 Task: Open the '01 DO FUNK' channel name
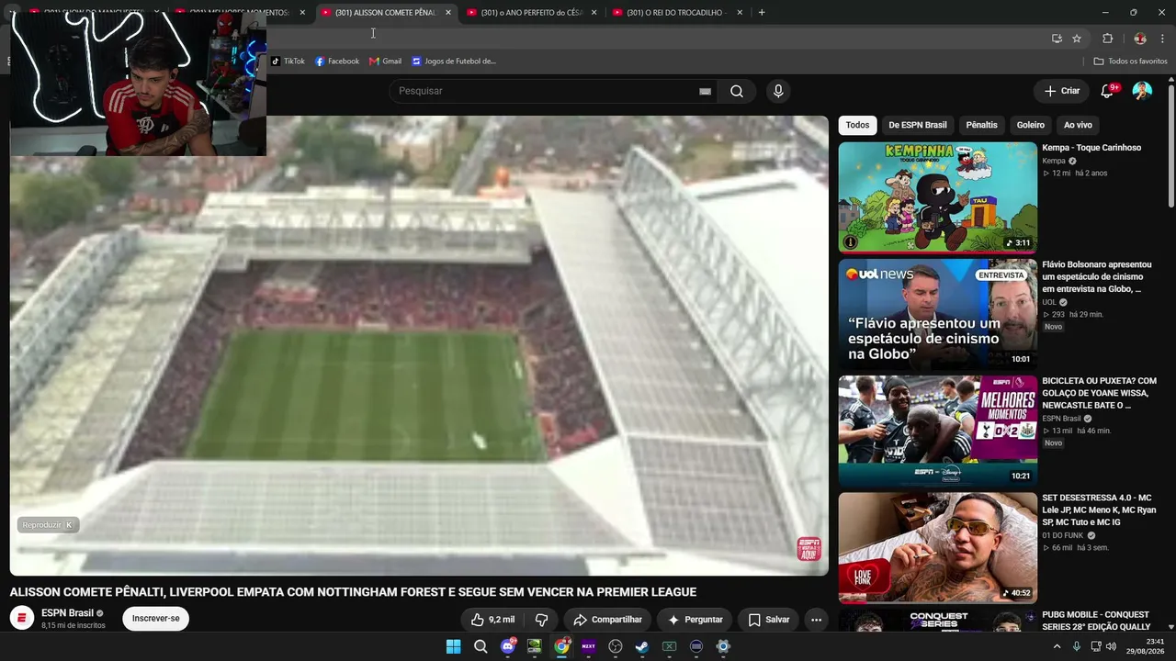point(1064,535)
